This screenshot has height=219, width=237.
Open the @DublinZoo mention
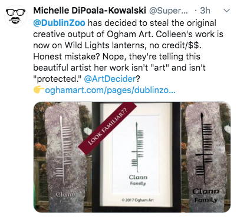59,23
